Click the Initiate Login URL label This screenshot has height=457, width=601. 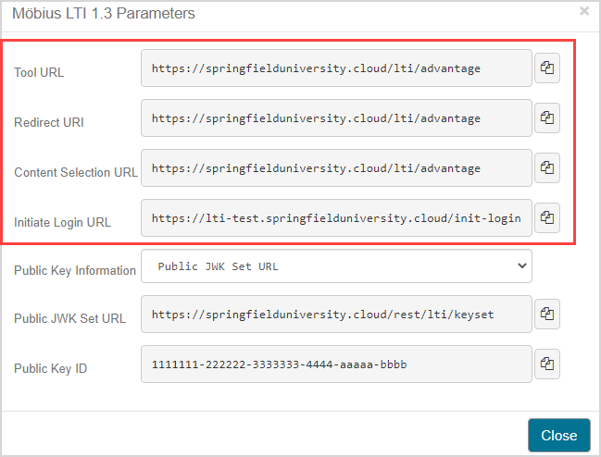62,222
